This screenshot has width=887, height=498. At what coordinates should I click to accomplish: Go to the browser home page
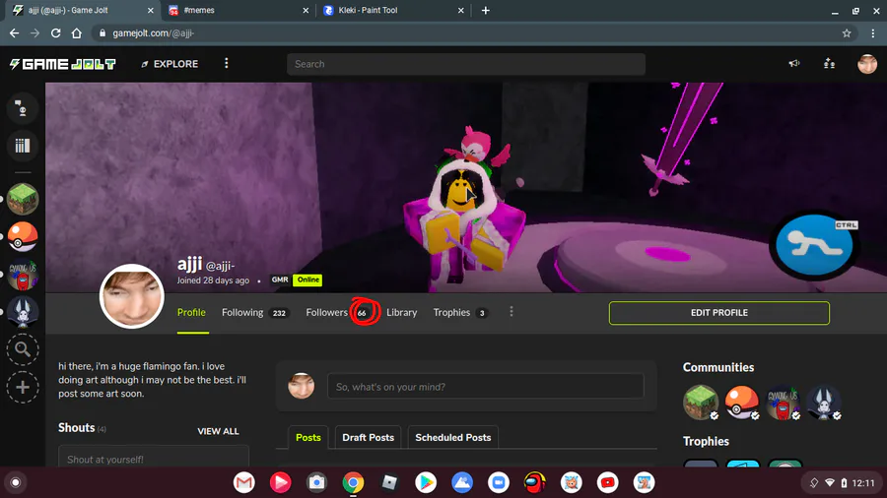[x=76, y=33]
